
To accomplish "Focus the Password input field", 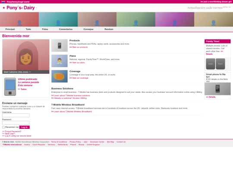I will [16, 122].
